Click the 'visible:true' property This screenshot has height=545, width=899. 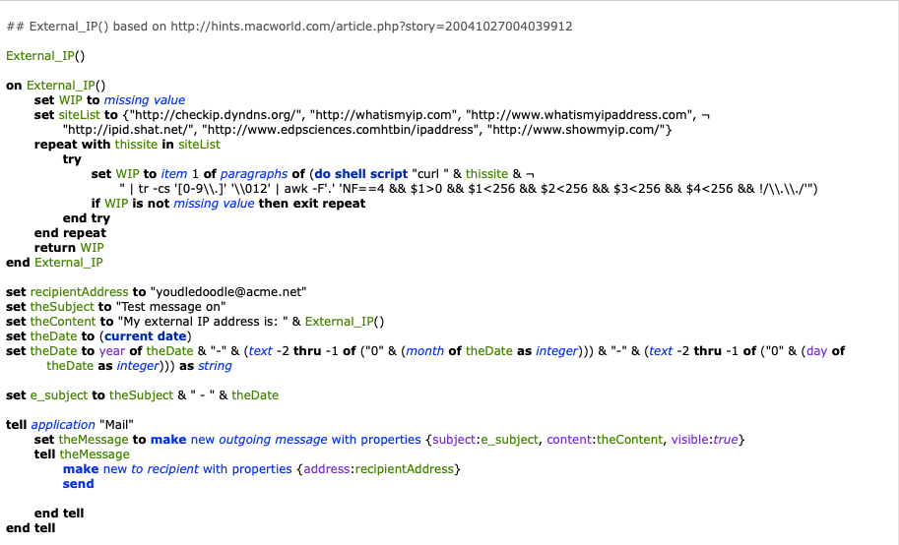point(705,440)
